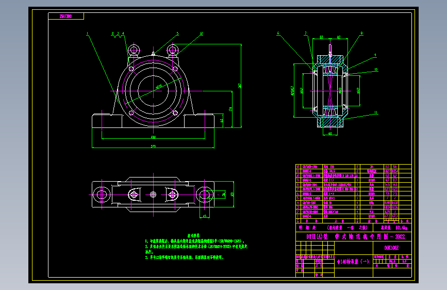
Task: Click the left mounting hole in top view
Action: pos(102,195)
